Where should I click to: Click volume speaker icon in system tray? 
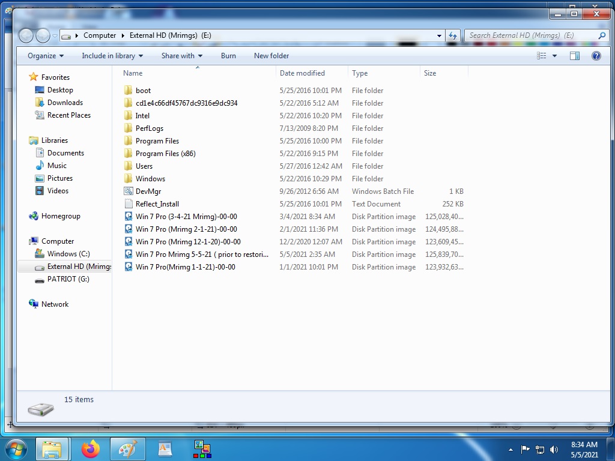click(554, 450)
